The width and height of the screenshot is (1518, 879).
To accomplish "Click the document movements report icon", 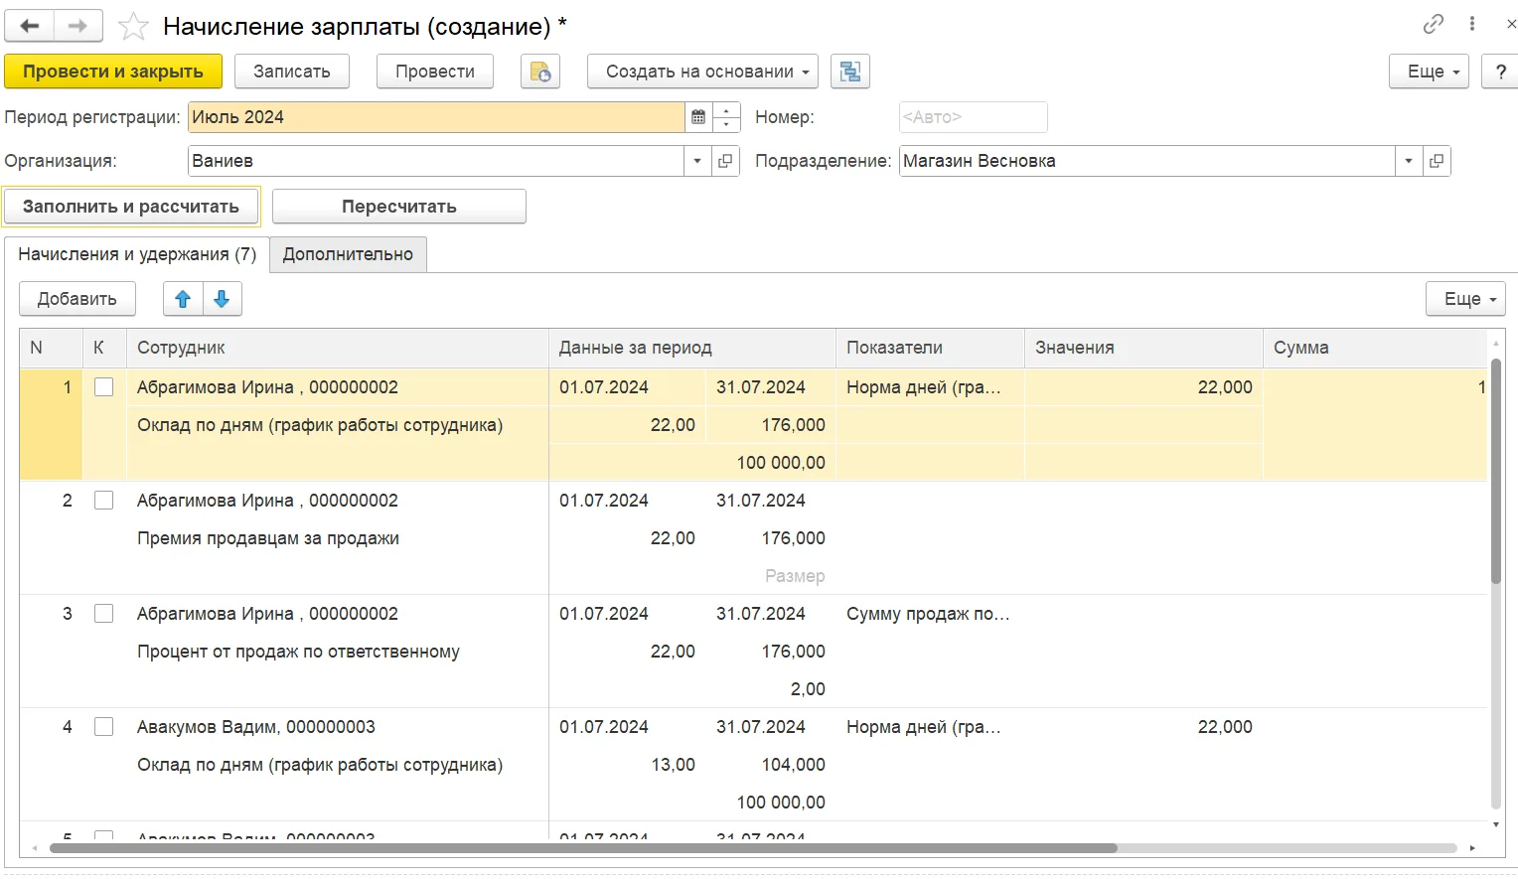I will click(540, 72).
